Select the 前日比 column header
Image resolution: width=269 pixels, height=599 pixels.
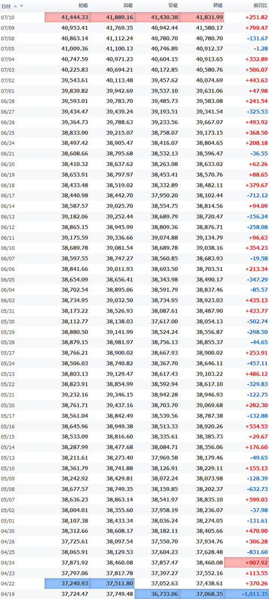(260, 5)
